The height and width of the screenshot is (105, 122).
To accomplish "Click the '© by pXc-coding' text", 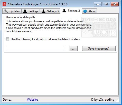I will 102,100.
